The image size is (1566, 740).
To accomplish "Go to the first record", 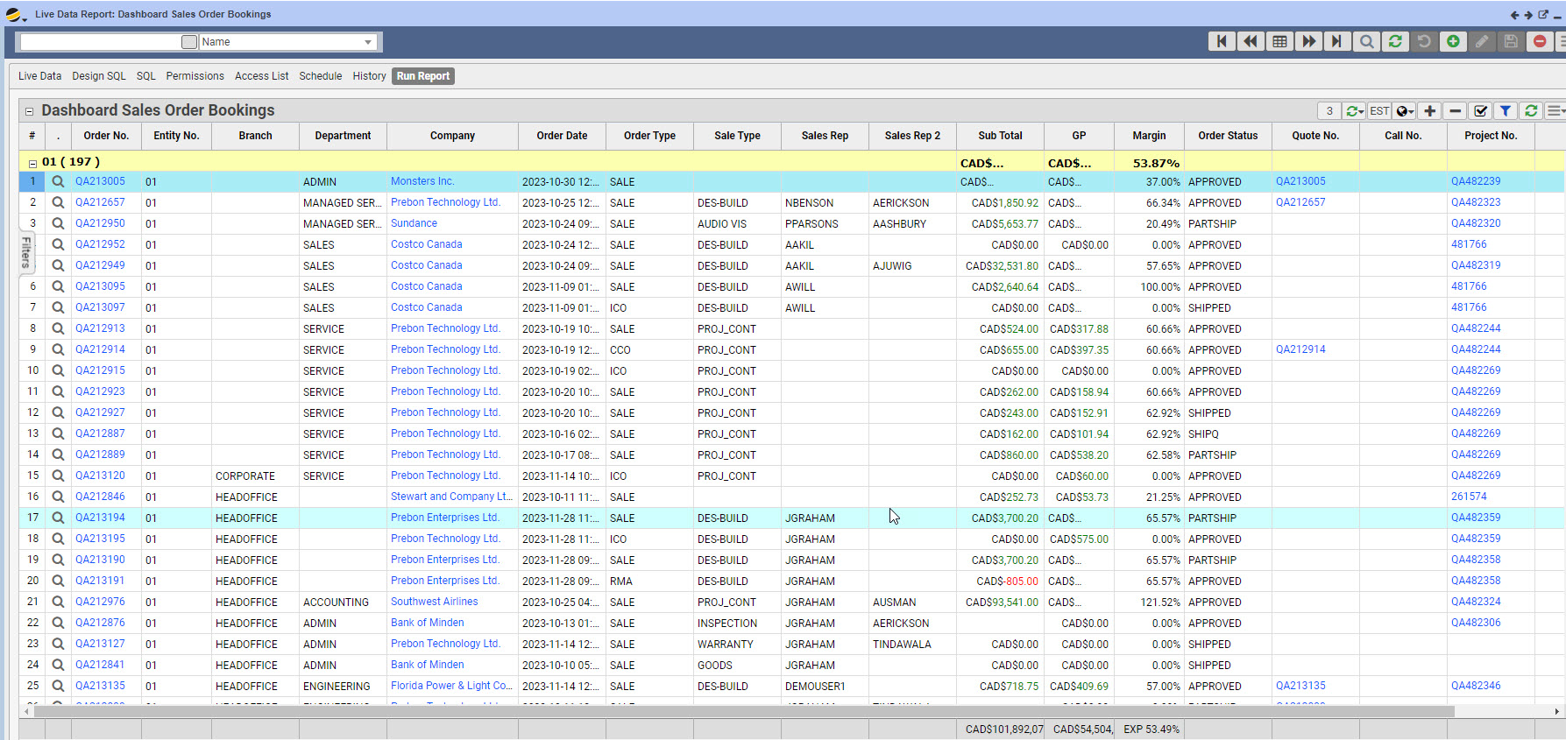I will [1222, 41].
